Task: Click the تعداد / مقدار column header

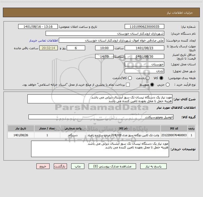Action: [x=47, y=129]
